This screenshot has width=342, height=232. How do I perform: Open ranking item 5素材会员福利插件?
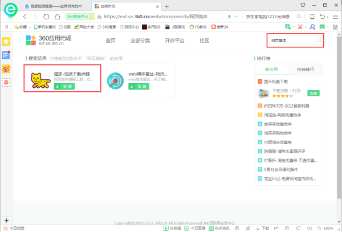tap(281, 169)
